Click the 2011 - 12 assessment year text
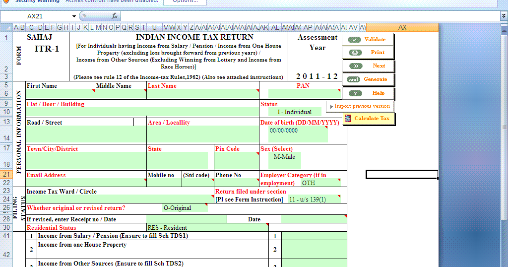508x267 pixels. pyautogui.click(x=317, y=76)
